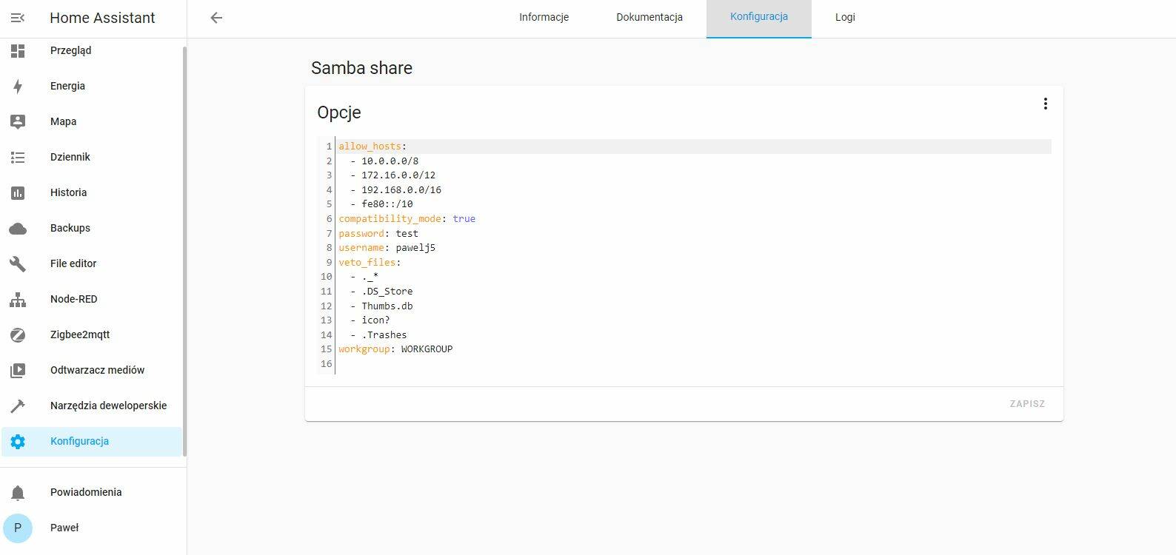Click the Home Assistant title
This screenshot has height=555, width=1176.
pyautogui.click(x=102, y=18)
